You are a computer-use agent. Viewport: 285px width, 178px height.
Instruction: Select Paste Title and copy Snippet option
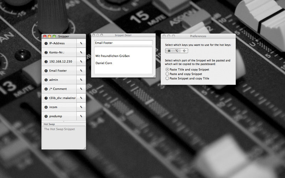coord(187,69)
